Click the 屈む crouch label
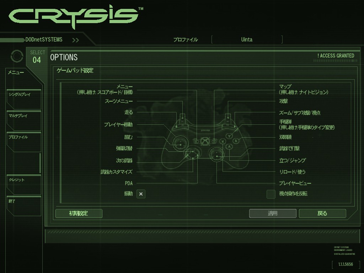This screenshot has height=273, width=364. coord(128,137)
